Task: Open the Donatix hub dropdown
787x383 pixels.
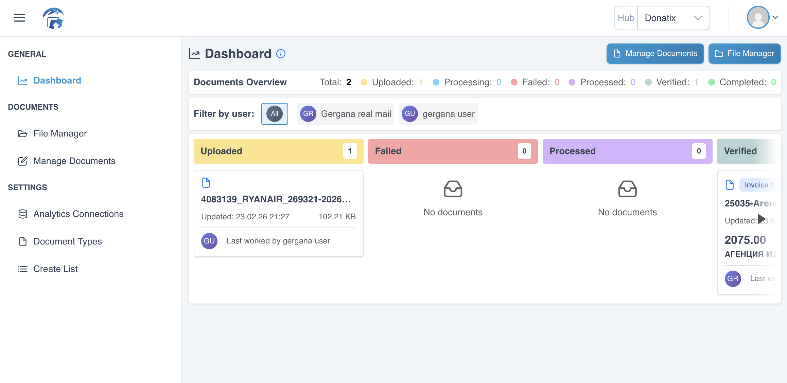Action: point(673,18)
